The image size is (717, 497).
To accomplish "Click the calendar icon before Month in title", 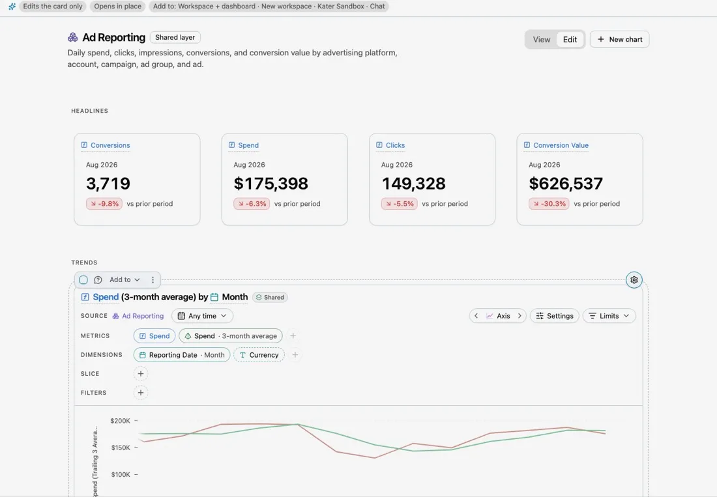I will [214, 297].
